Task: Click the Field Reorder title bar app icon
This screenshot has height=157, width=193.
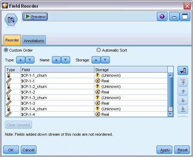Action: coord(5,6)
